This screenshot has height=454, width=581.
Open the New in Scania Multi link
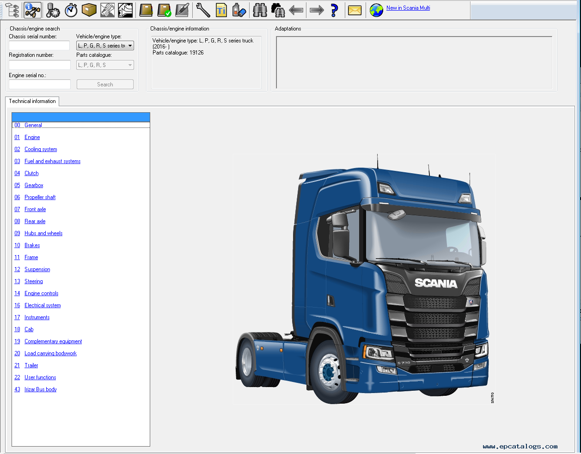pyautogui.click(x=408, y=8)
